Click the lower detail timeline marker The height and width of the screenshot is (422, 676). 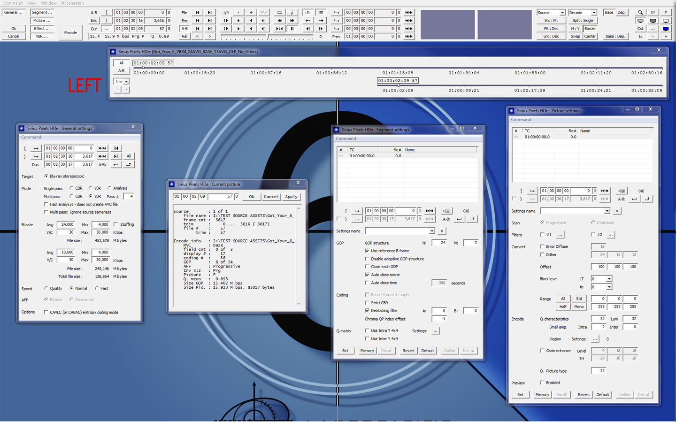[x=399, y=85]
